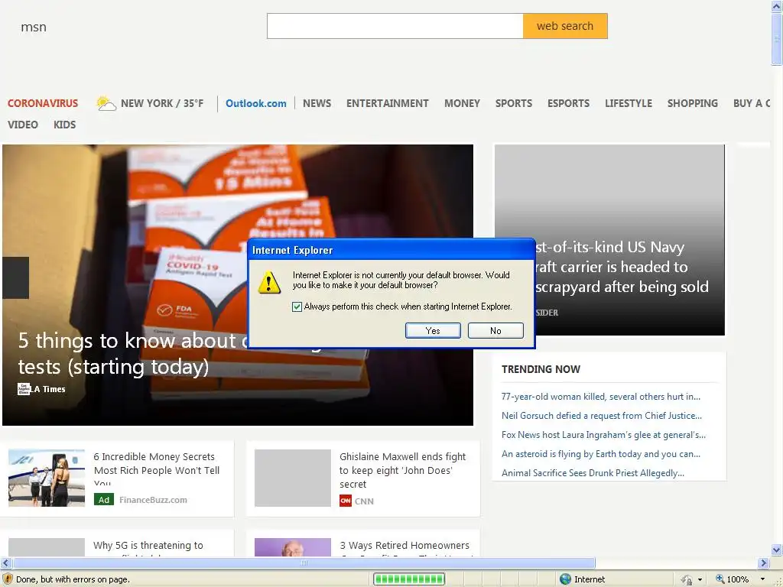Click the horizontal scrollbar thumb
The width and height of the screenshot is (783, 587).
[304, 563]
